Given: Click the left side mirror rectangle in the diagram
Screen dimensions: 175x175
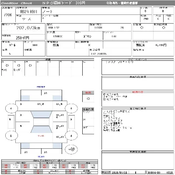Looking at the screenshot, I should click(x=11, y=122).
